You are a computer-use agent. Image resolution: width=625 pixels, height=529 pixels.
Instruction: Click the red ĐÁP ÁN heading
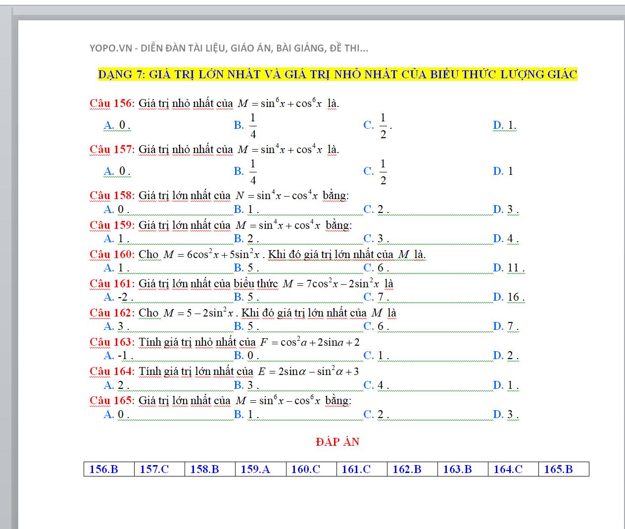coord(337,442)
